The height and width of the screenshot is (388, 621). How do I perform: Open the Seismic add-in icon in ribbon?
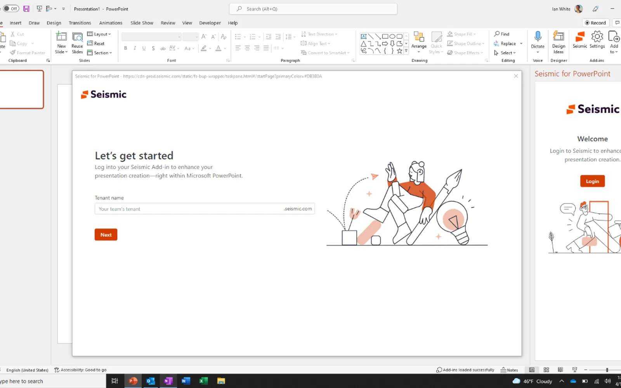pyautogui.click(x=580, y=40)
